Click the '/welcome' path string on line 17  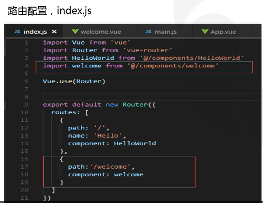point(110,167)
